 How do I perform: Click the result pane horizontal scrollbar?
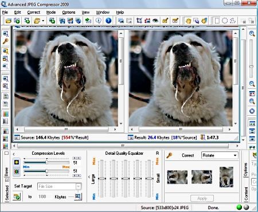coord(181,129)
